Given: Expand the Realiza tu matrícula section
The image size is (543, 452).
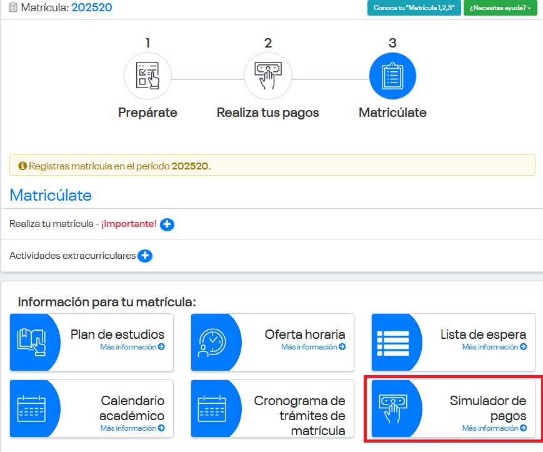Looking at the screenshot, I should click(167, 224).
